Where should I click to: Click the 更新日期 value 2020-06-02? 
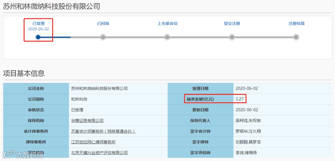[x=247, y=110]
